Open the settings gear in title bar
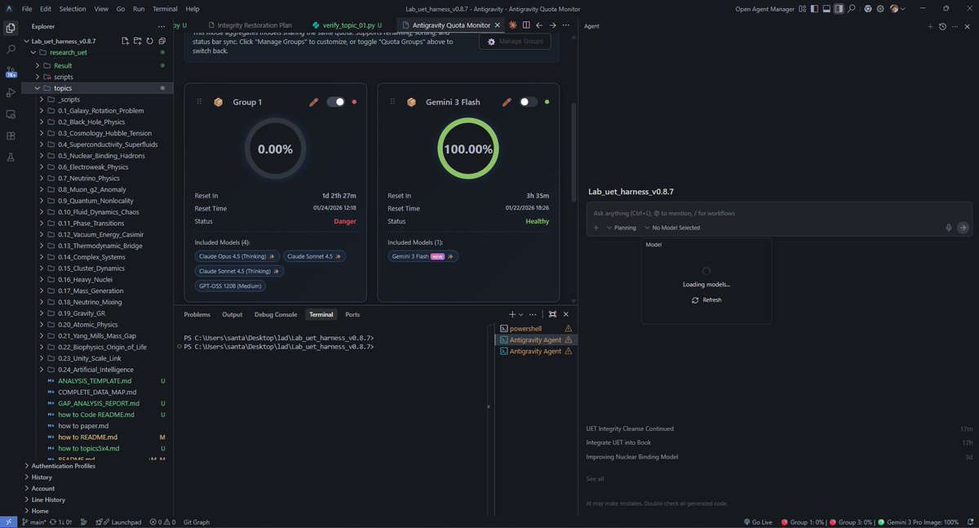 tap(879, 9)
